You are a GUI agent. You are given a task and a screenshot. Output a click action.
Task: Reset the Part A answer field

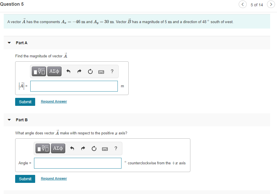pos(90,71)
